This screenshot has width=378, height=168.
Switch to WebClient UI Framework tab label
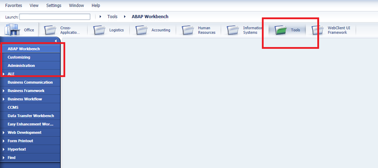pos(339,30)
